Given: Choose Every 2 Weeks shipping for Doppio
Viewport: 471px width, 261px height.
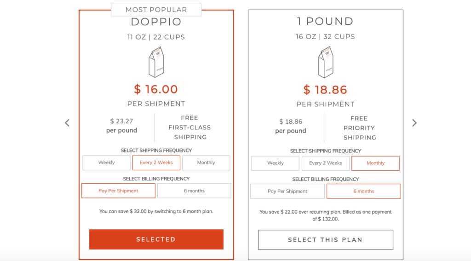Looking at the screenshot, I should point(156,162).
